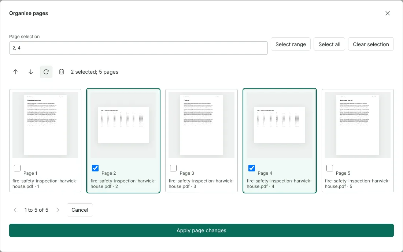Go to next page of thumbnails
Image resolution: width=403 pixels, height=252 pixels.
(58, 210)
